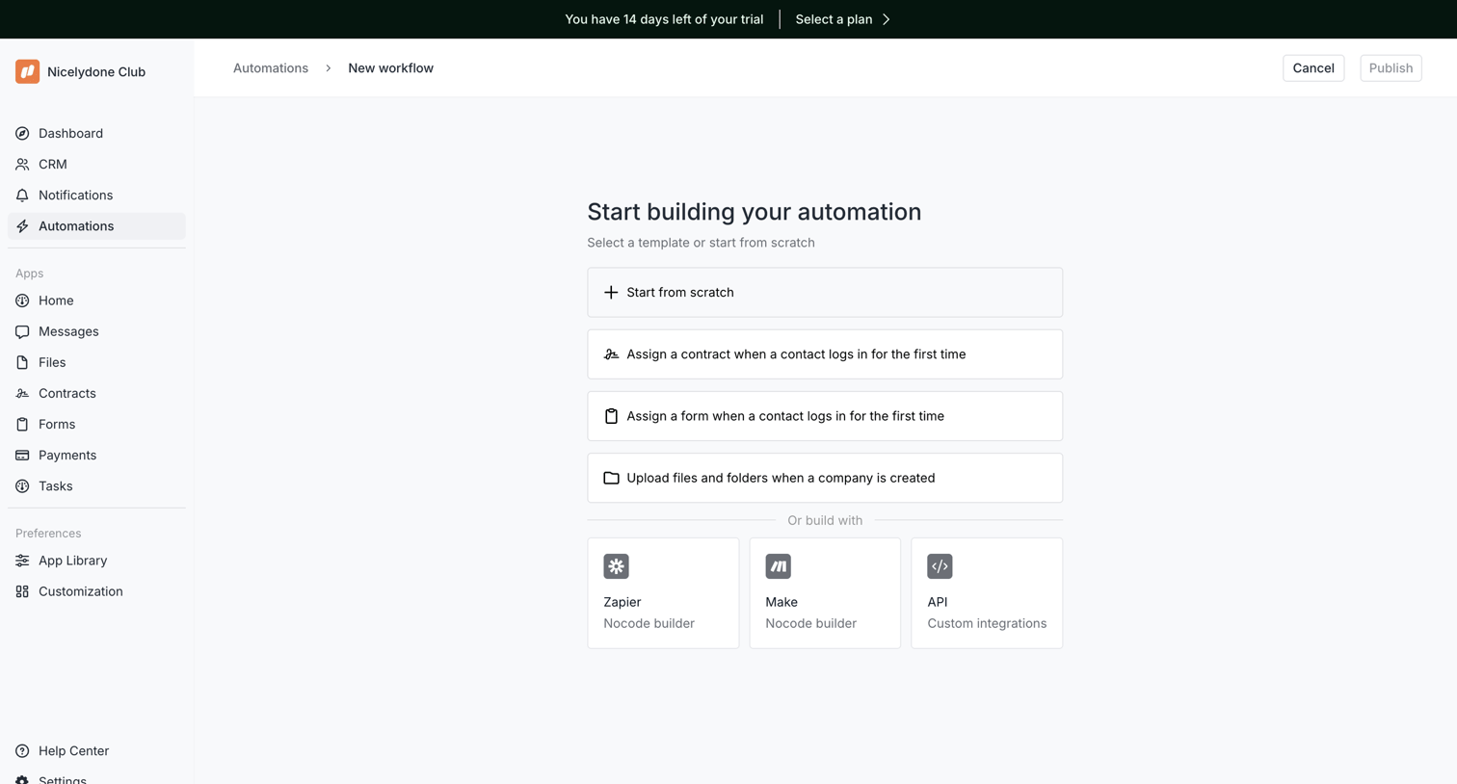Select assign a contract on first login template
The image size is (1457, 784).
(x=825, y=354)
